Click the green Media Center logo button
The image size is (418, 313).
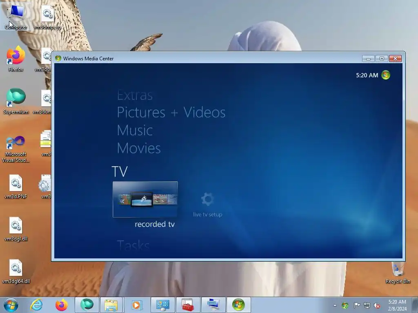click(x=386, y=75)
